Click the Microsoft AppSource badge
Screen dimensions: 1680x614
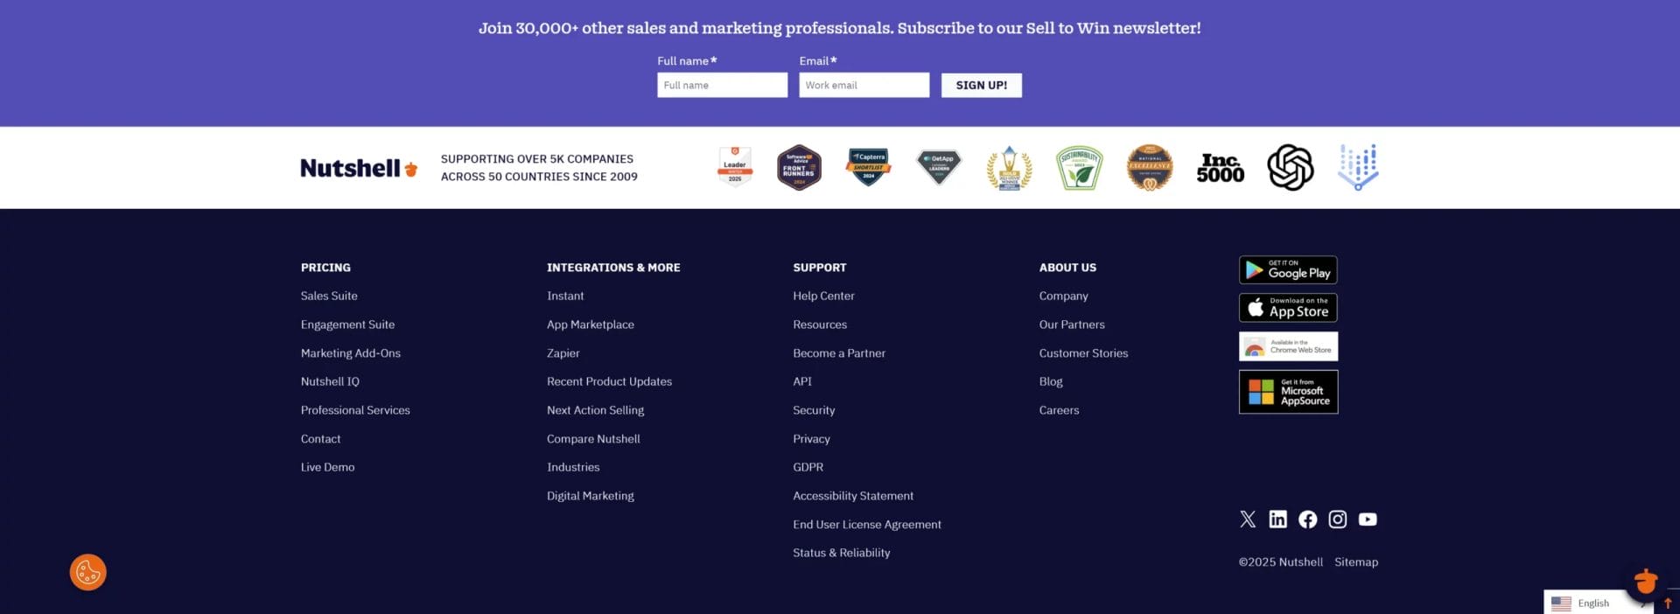pyautogui.click(x=1288, y=392)
